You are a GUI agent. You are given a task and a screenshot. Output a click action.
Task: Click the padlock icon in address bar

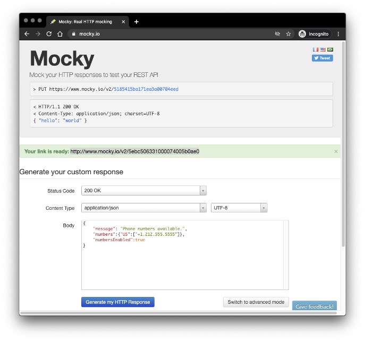click(74, 34)
